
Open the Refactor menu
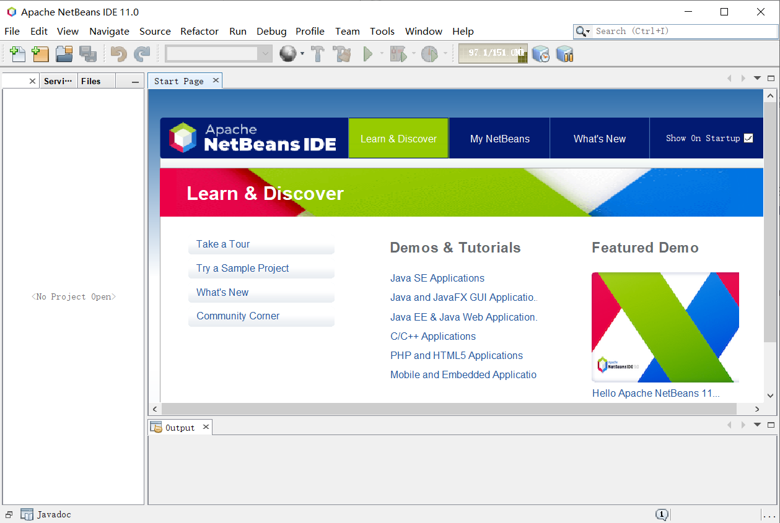click(199, 31)
